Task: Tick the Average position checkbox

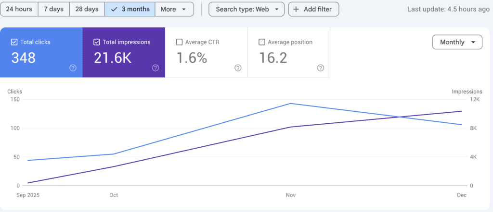Action: (262, 42)
